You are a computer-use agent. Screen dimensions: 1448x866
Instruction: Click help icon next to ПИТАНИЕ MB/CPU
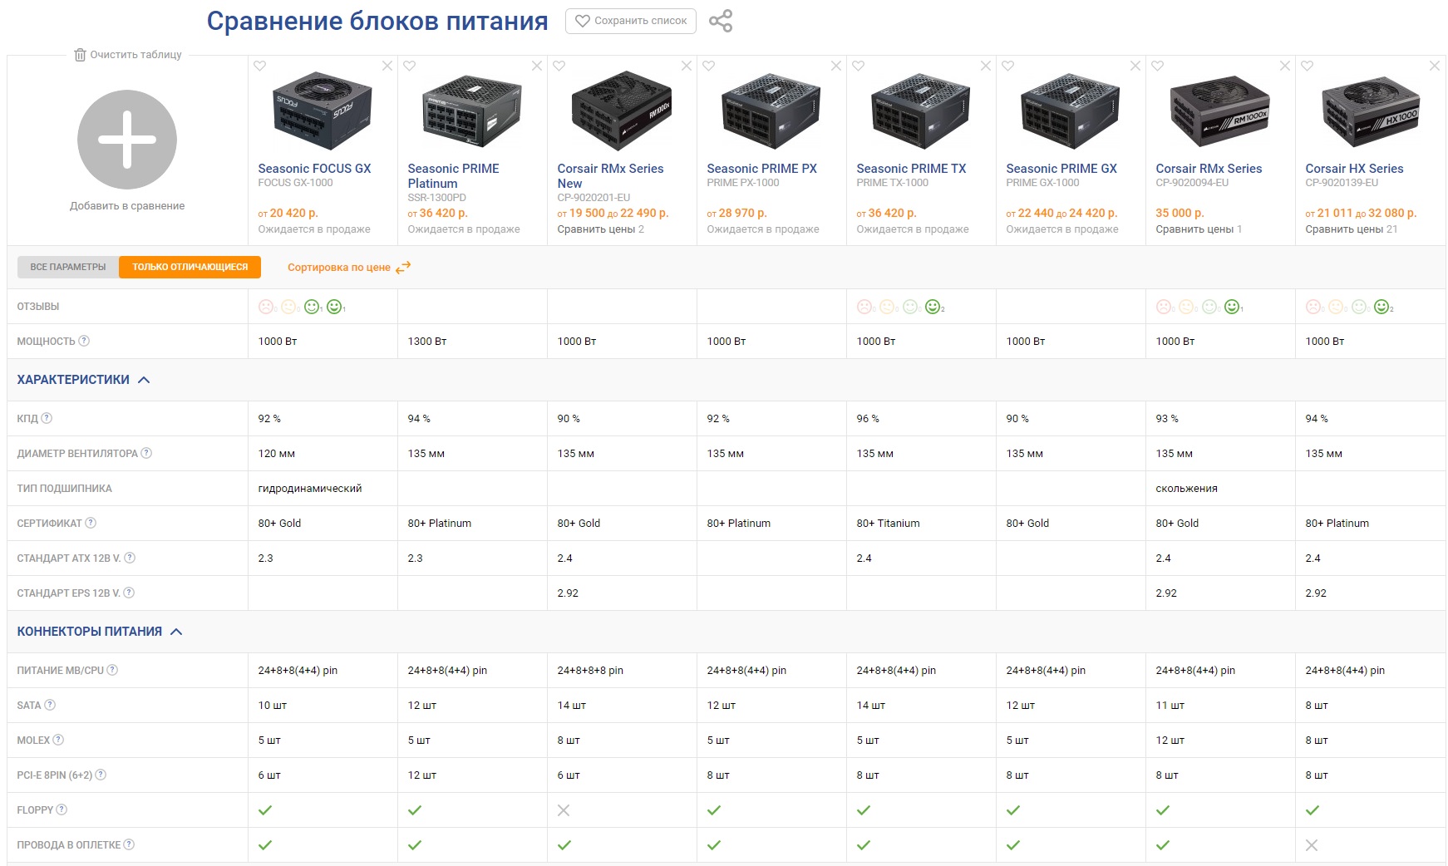(112, 670)
